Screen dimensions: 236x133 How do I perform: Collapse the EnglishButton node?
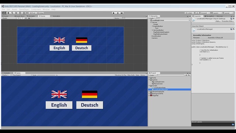[x=152, y=26]
